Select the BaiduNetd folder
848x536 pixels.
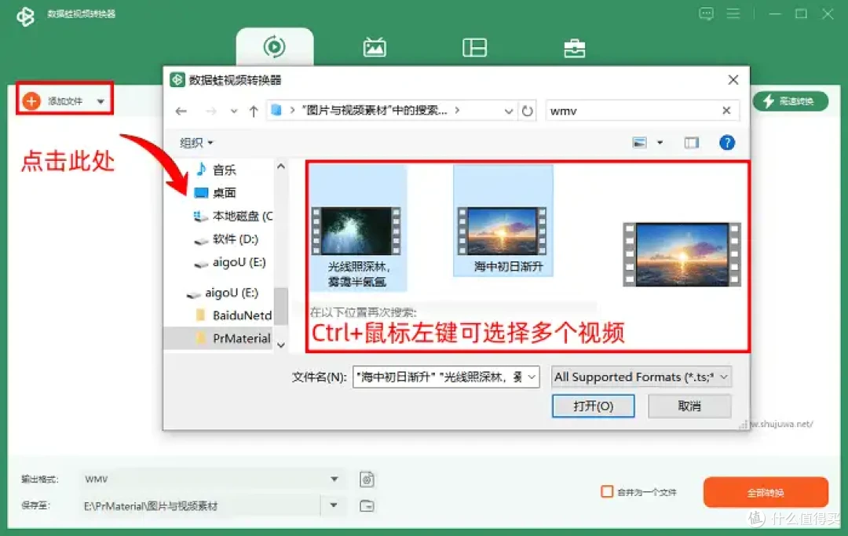(x=234, y=315)
